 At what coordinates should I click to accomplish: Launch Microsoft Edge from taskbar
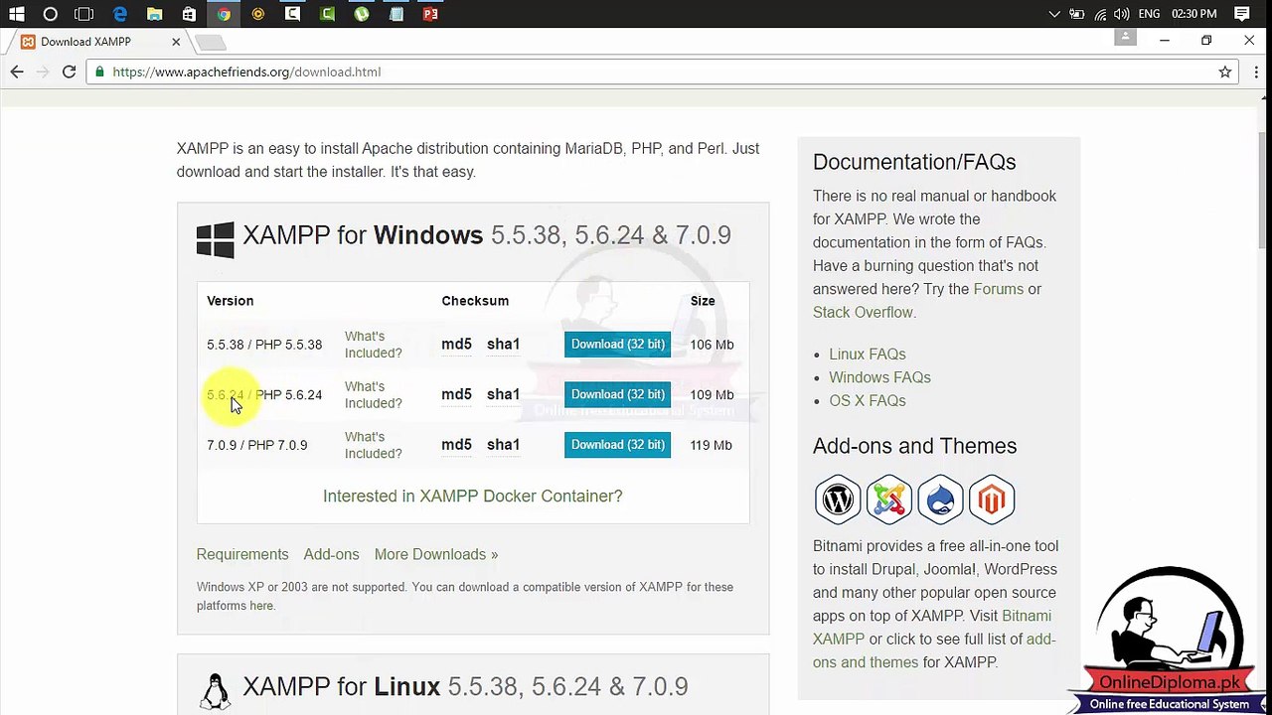click(120, 14)
